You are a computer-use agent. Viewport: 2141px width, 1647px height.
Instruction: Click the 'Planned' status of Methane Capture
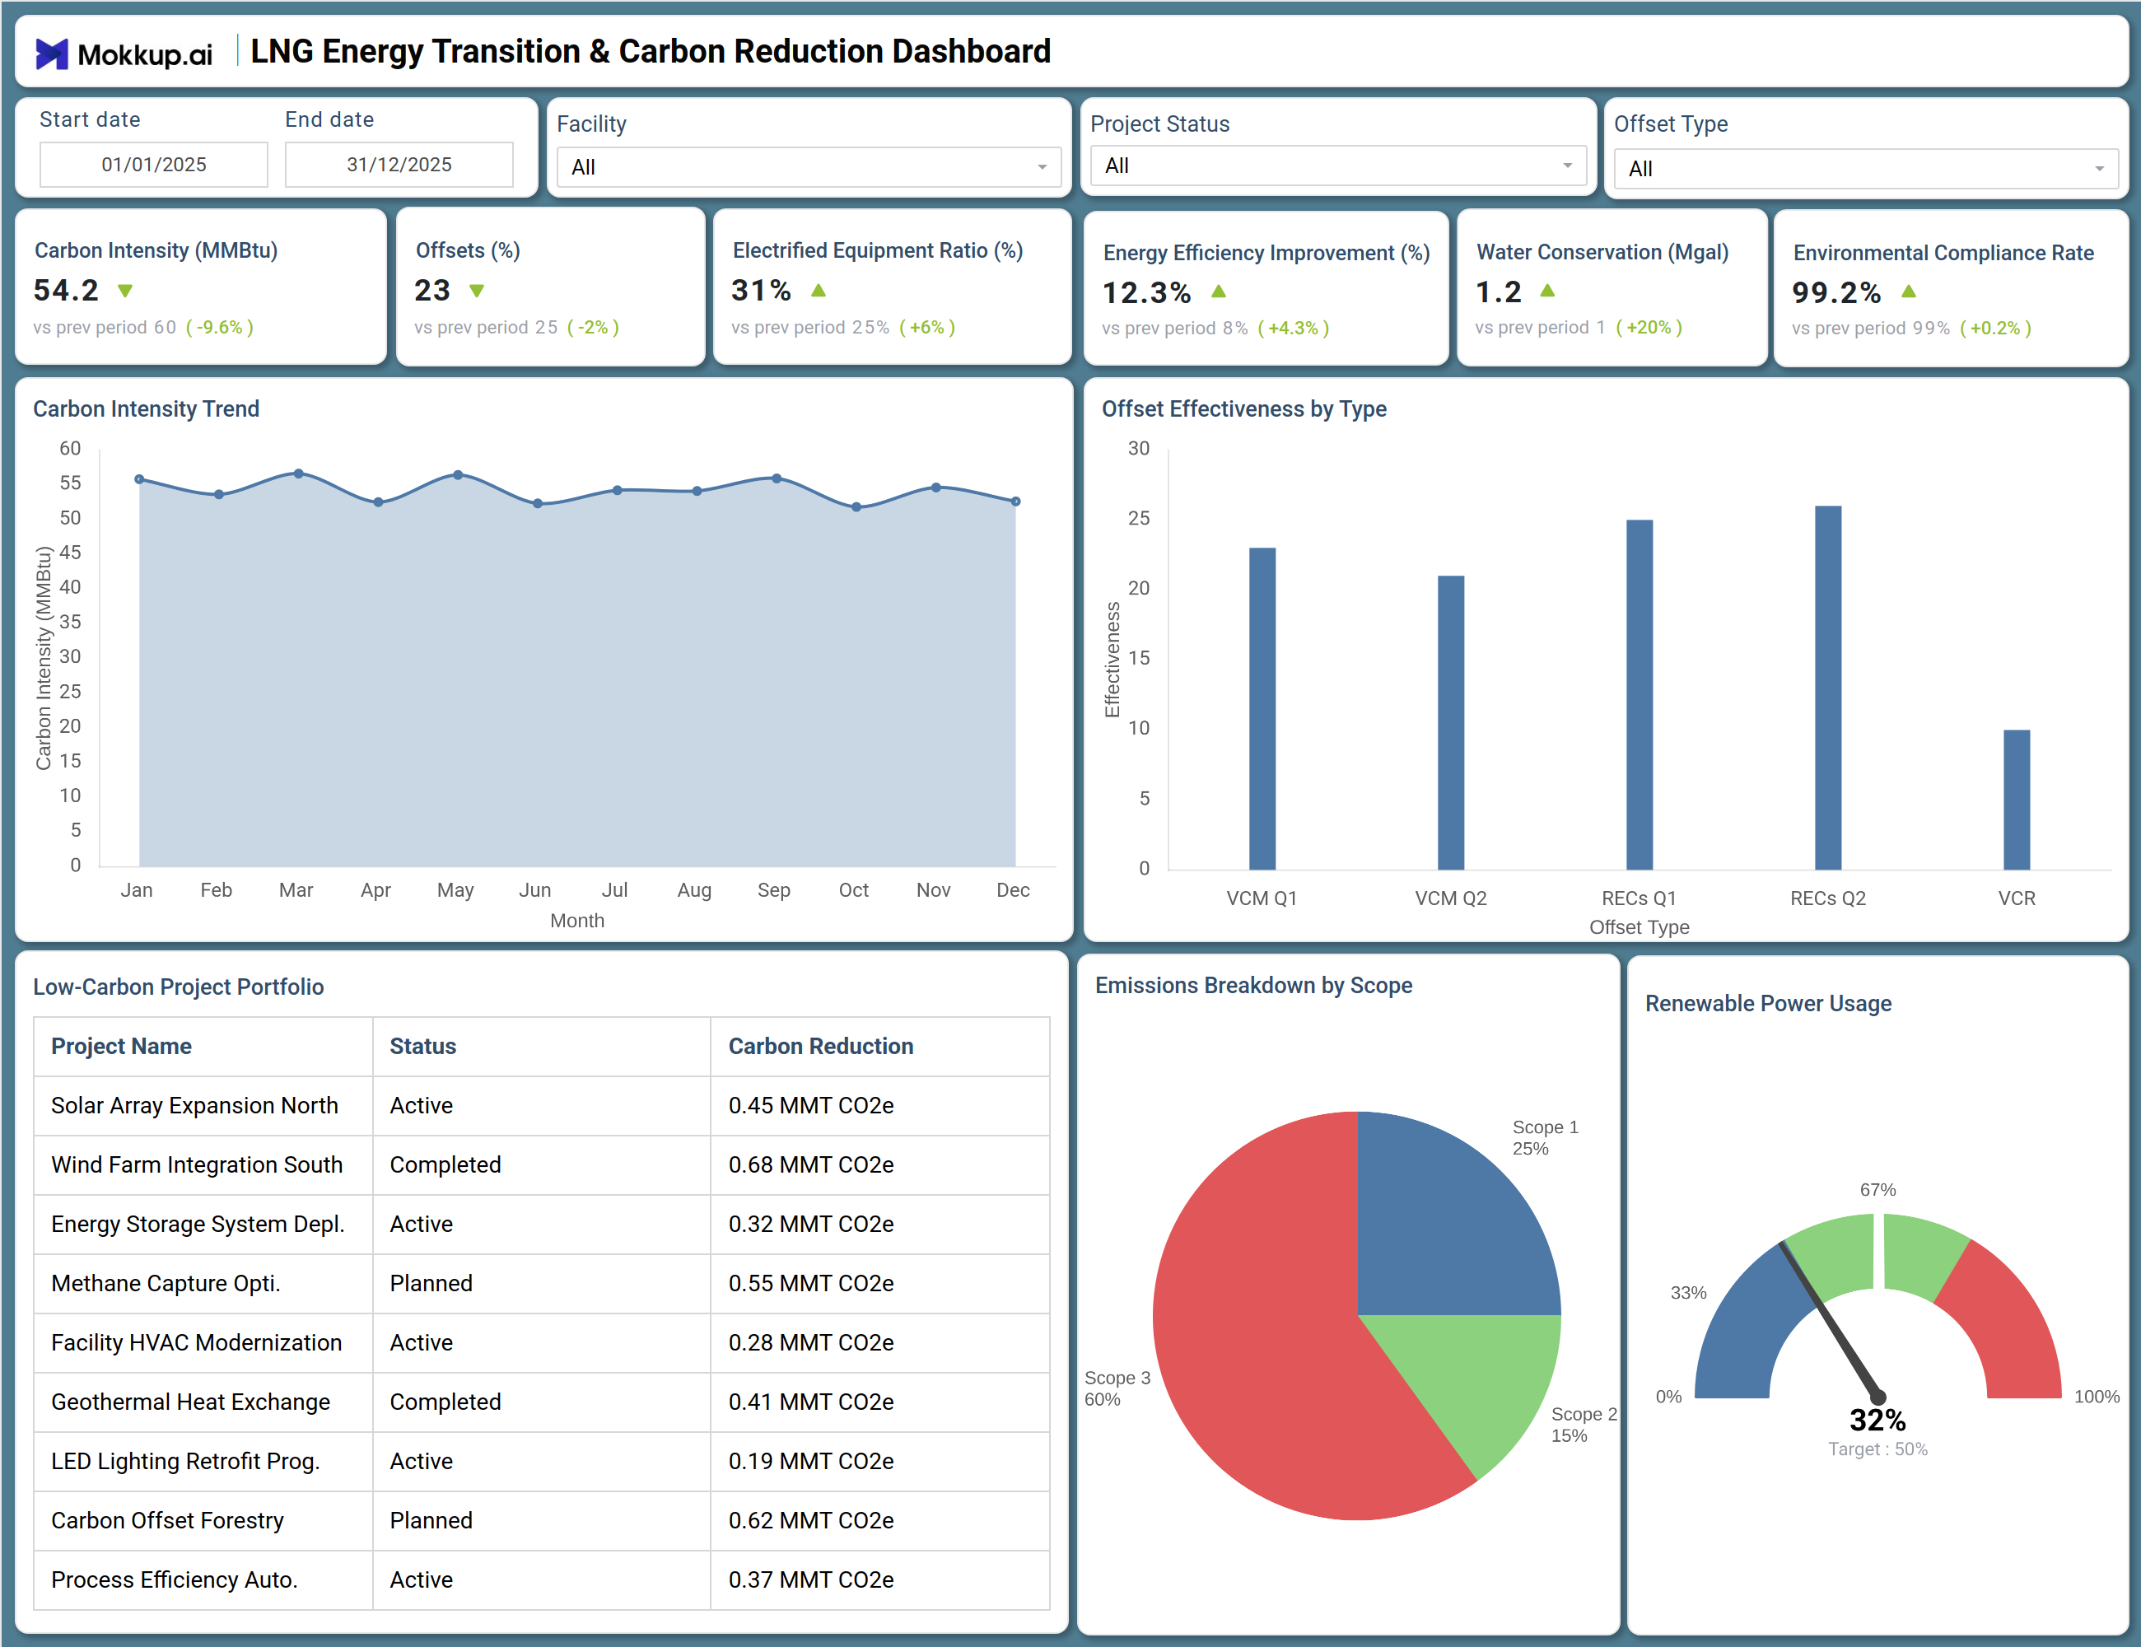pyautogui.click(x=431, y=1283)
